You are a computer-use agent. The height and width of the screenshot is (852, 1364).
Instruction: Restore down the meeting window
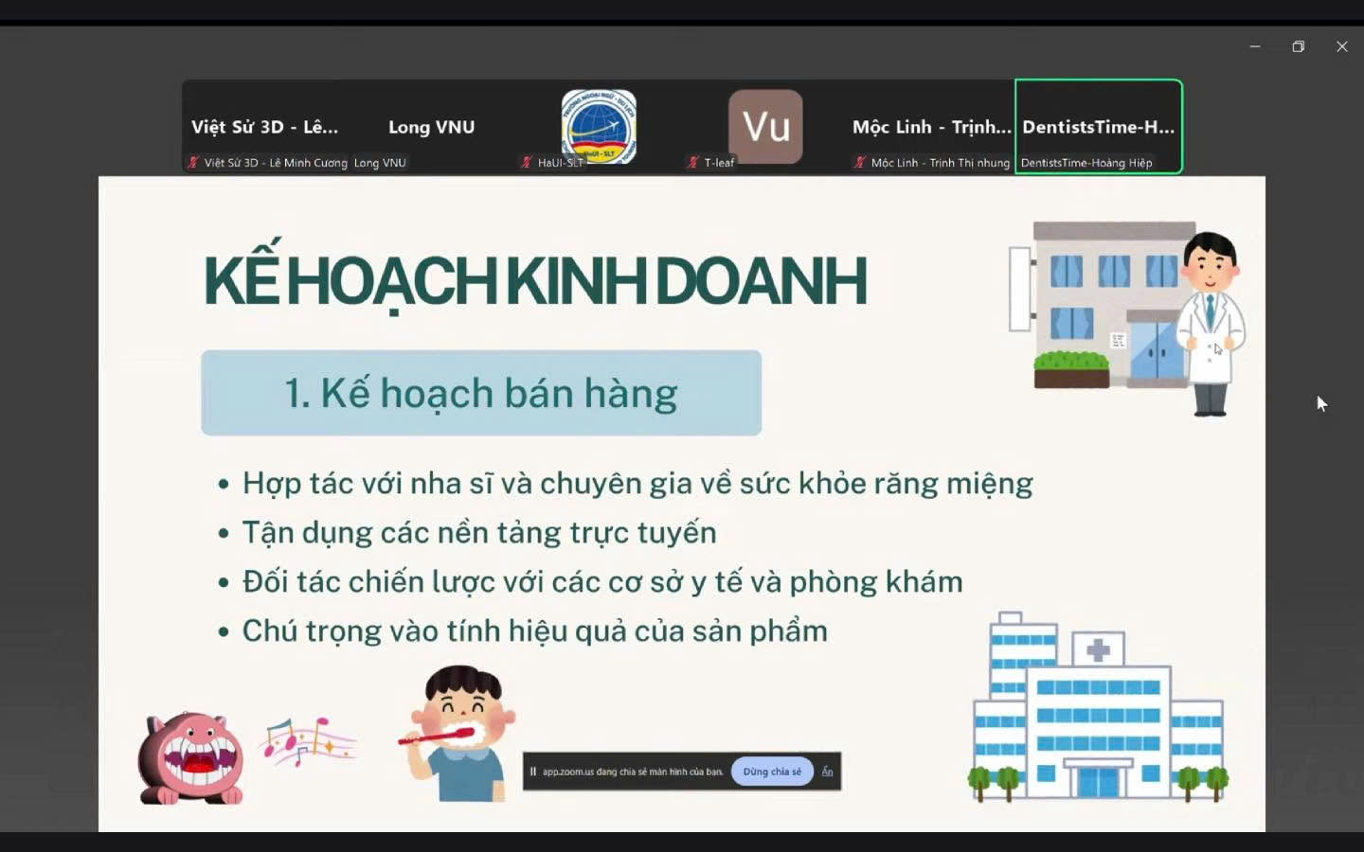pos(1299,46)
